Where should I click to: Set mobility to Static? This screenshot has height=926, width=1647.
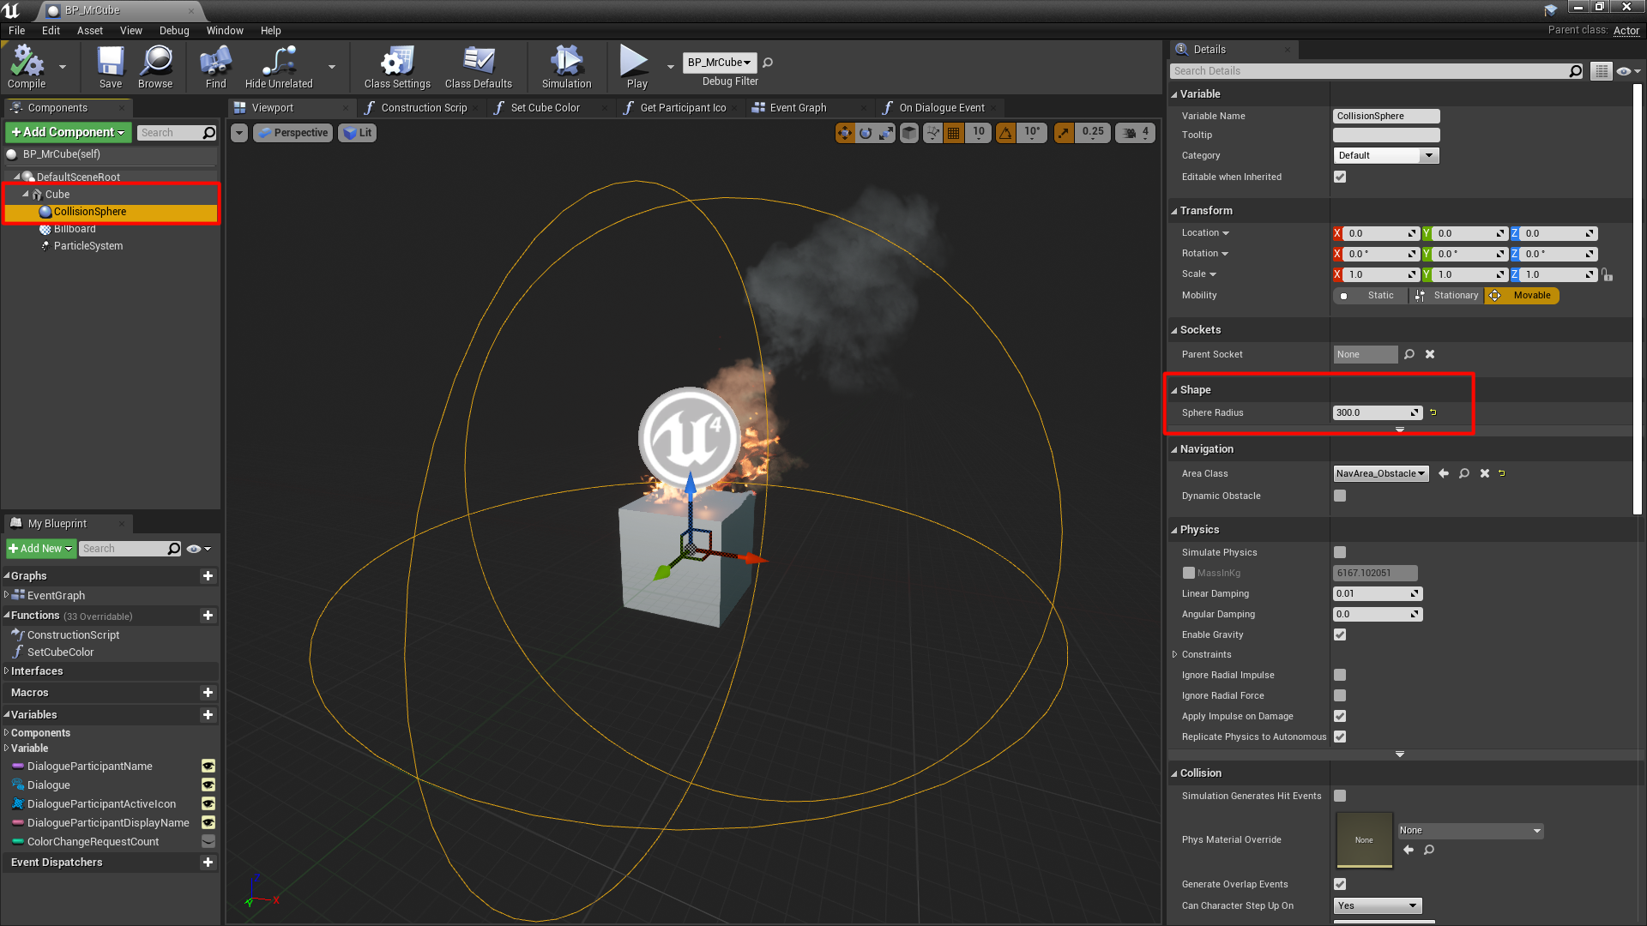(x=1371, y=296)
